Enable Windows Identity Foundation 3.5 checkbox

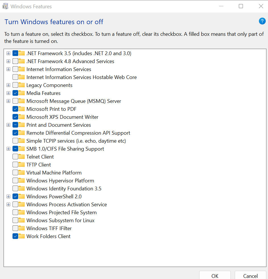pyautogui.click(x=15, y=188)
